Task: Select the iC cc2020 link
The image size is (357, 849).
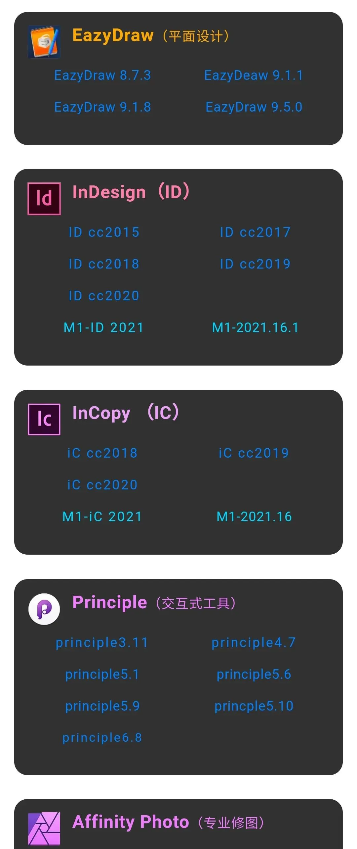Action: [x=102, y=485]
